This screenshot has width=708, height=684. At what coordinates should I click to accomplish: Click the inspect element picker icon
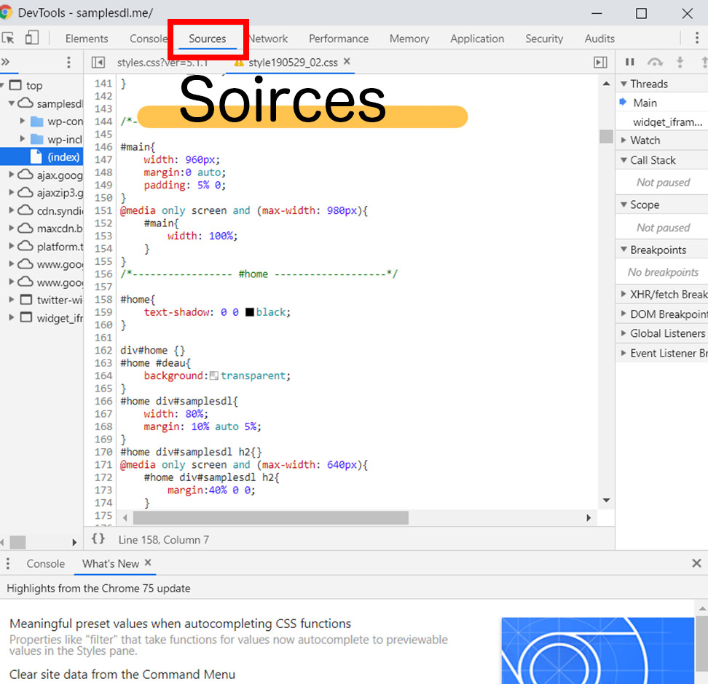[x=8, y=38]
